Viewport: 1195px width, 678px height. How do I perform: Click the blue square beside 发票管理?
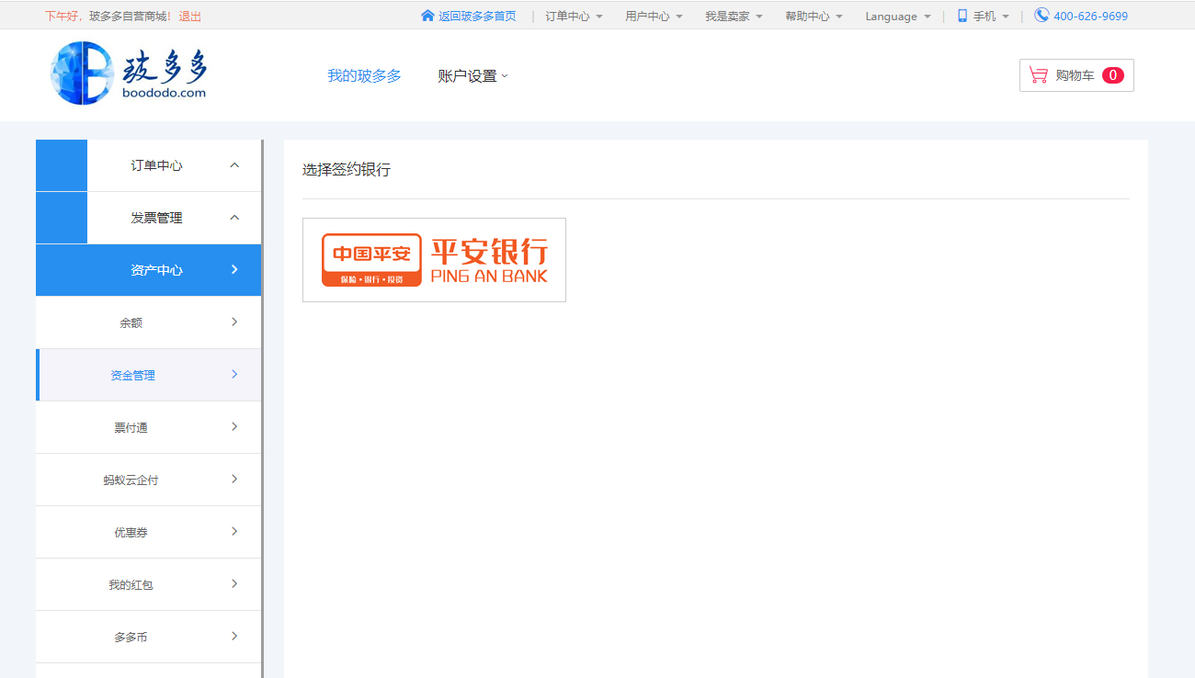(62, 218)
